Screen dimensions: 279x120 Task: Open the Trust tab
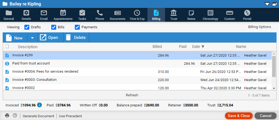click(x=174, y=15)
